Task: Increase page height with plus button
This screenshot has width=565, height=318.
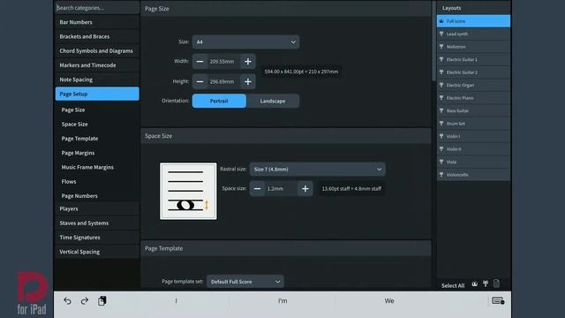Action: [x=248, y=82]
